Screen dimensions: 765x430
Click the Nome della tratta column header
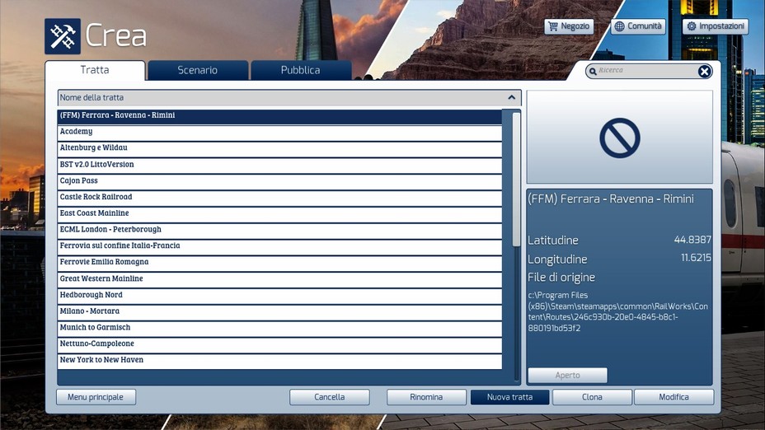[x=289, y=97]
